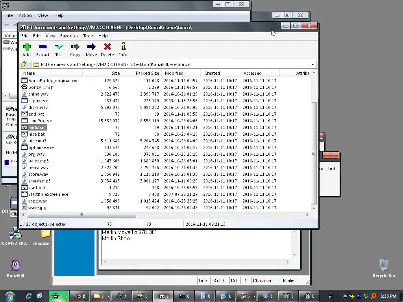This screenshot has height=302, width=403.
Task: Select smash.mp3 in the file list
Action: [x=39, y=181]
